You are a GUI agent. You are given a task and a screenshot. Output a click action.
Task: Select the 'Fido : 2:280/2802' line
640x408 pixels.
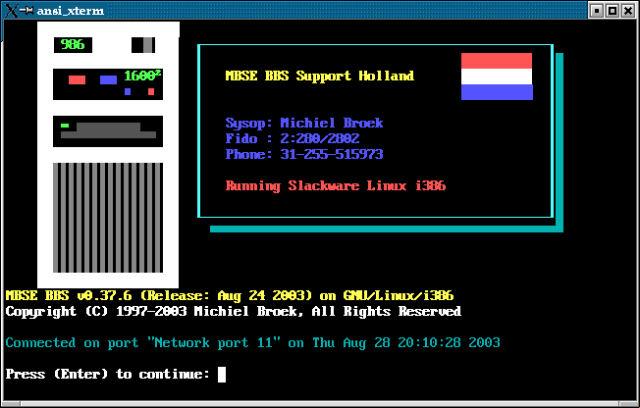(x=293, y=138)
